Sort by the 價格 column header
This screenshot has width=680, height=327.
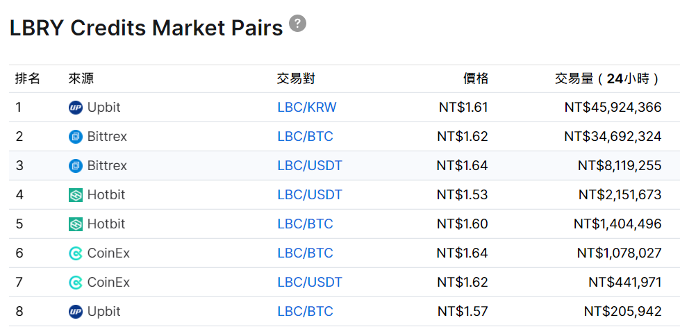(x=476, y=79)
